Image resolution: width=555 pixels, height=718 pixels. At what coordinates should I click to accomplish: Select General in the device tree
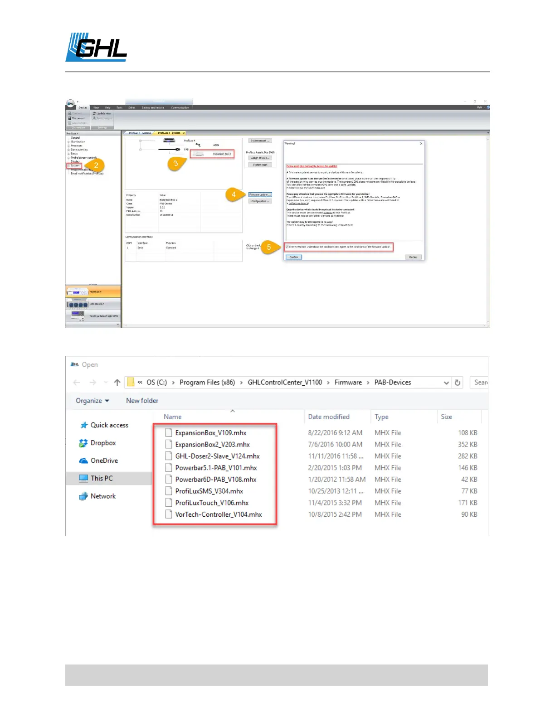click(75, 138)
